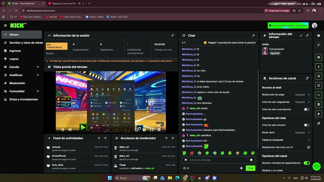Open Drops y recompensas in the sidebar
The width and height of the screenshot is (324, 182).
tap(22, 99)
